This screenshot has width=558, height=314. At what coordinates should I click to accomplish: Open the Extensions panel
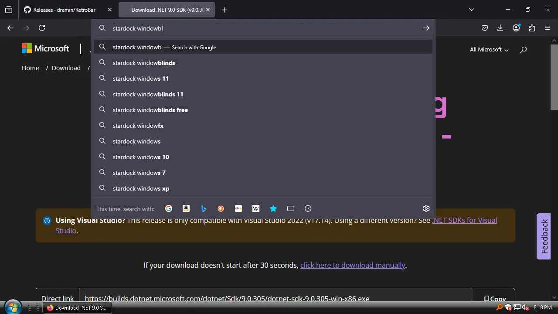tap(532, 28)
